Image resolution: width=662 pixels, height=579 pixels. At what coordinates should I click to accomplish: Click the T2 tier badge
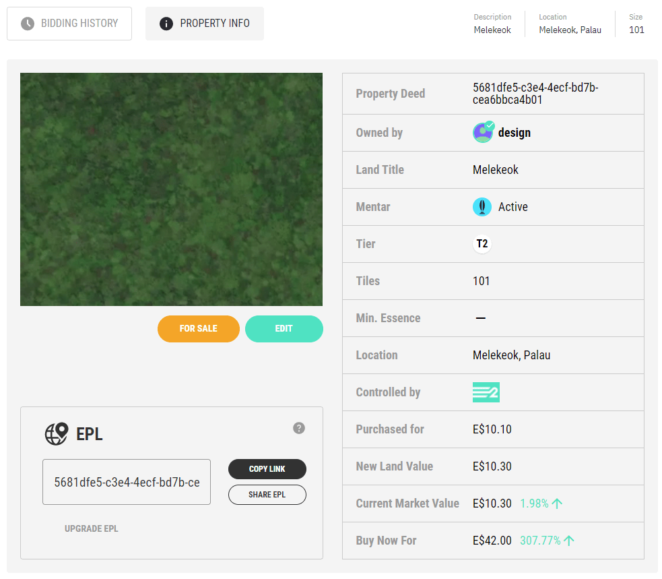pyautogui.click(x=482, y=244)
